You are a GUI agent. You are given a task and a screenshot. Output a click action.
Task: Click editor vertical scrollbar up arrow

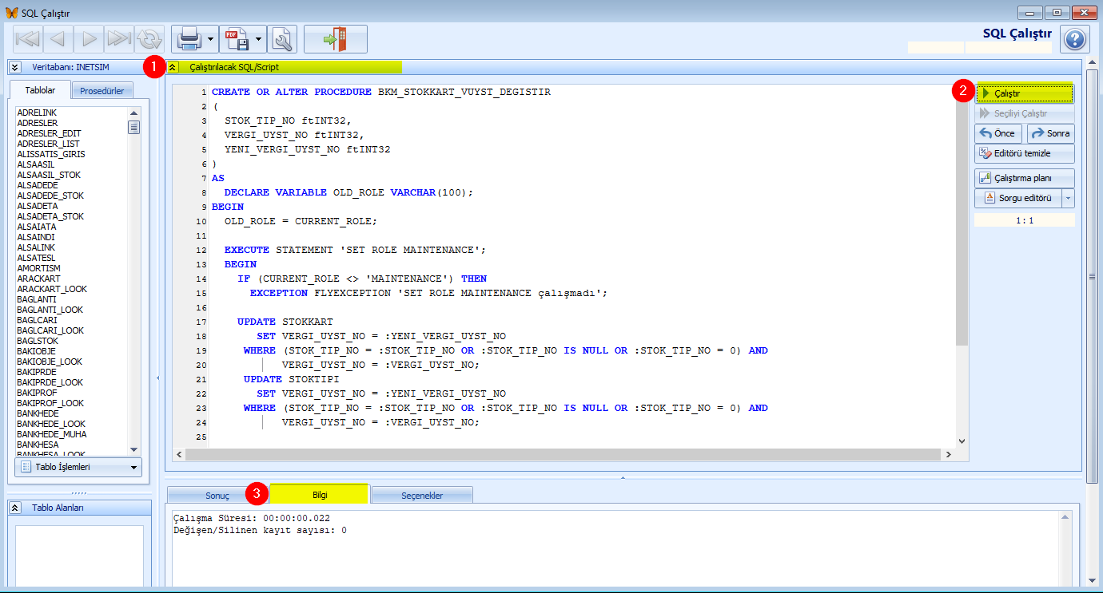(962, 90)
